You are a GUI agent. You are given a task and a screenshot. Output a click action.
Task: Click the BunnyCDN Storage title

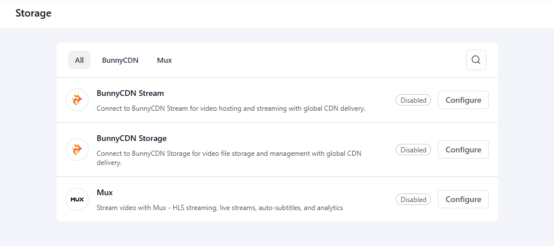131,138
